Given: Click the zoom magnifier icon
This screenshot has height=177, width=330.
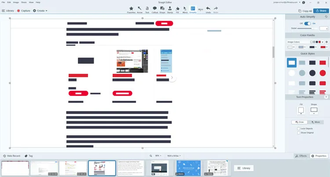Looking at the screenshot, I should coord(150,156).
